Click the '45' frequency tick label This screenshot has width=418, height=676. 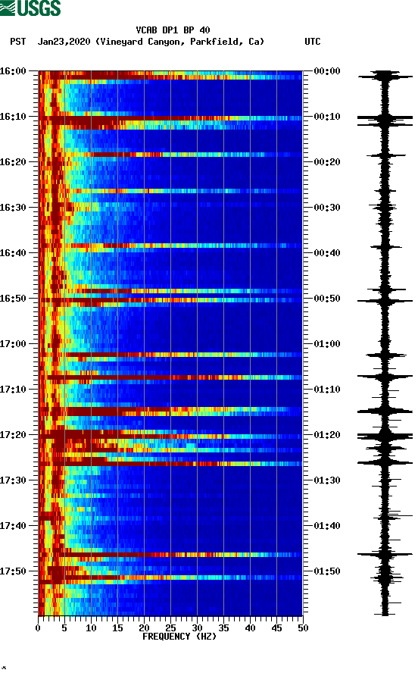[x=276, y=628]
